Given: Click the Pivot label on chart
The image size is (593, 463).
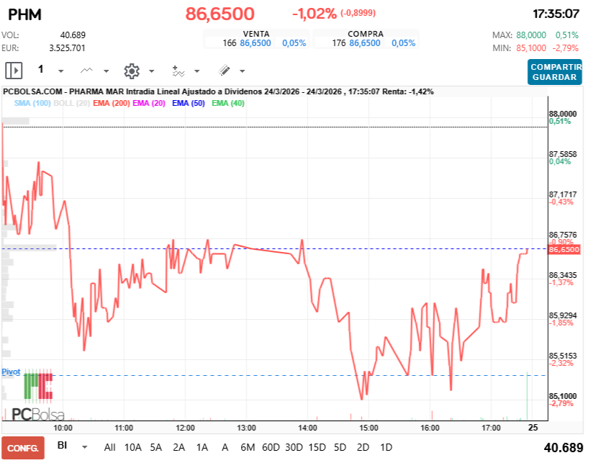Looking at the screenshot, I should click(11, 372).
